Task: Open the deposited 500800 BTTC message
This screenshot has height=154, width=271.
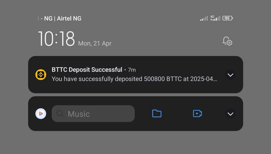Action: coord(134,79)
